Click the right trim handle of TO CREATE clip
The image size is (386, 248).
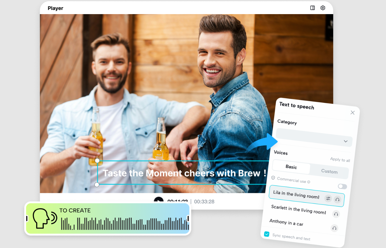(x=188, y=219)
